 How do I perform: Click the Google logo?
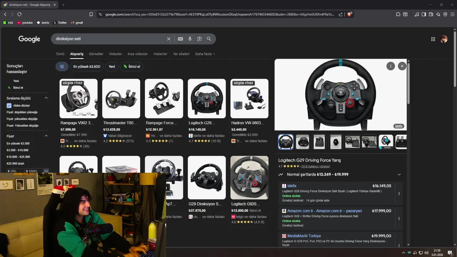29,39
